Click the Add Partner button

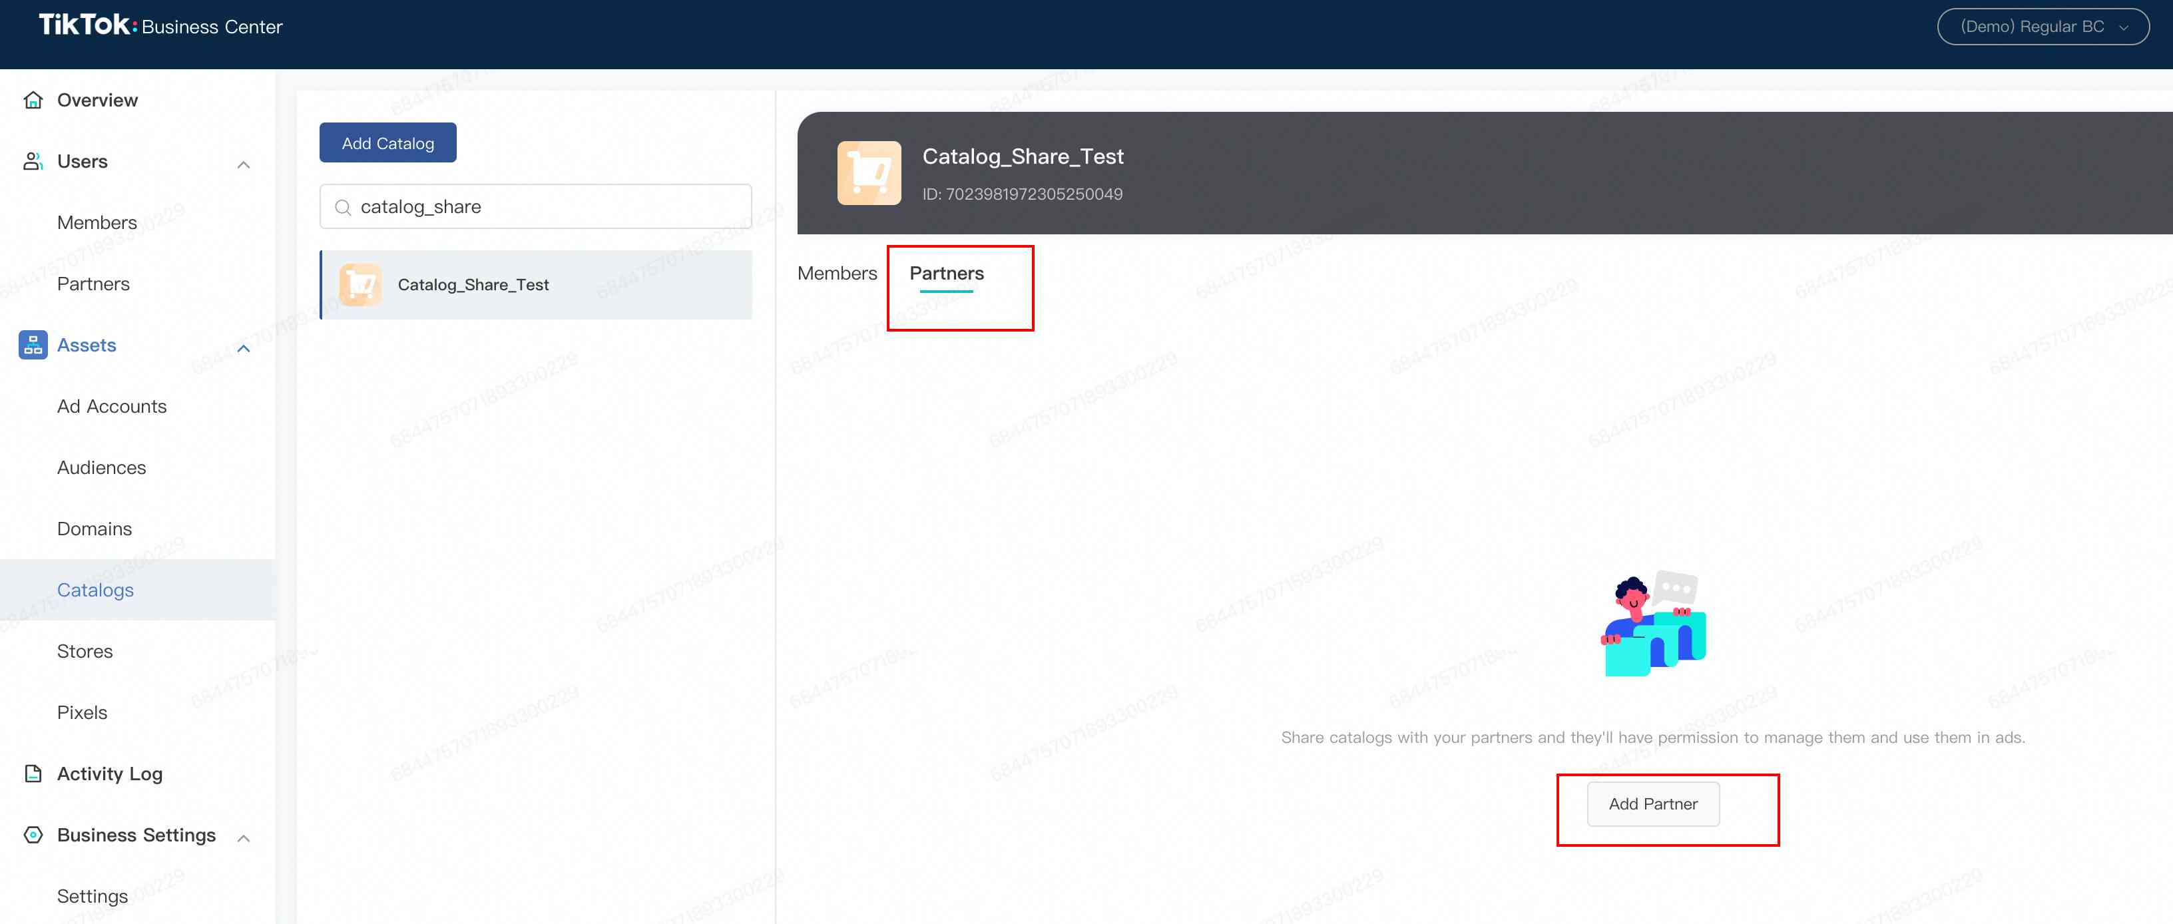click(x=1652, y=804)
